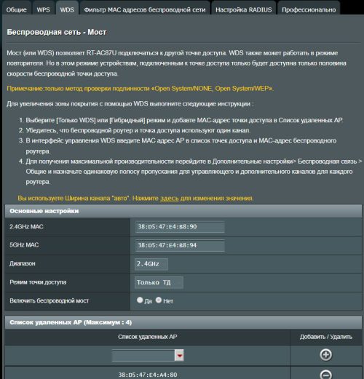
Task: Select Нет for wireless bridge
Action: [x=159, y=300]
